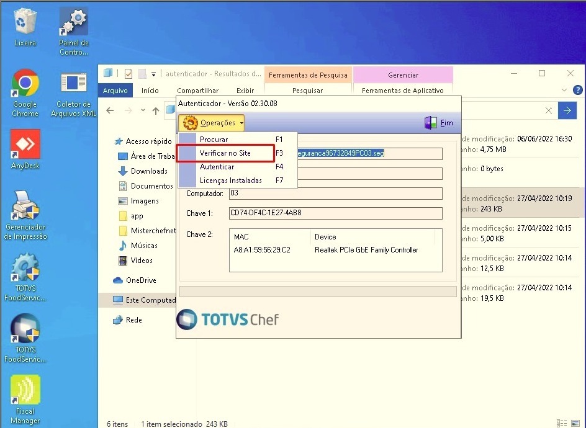Select Rede in navigation pane
The width and height of the screenshot is (586, 428).
tap(128, 319)
